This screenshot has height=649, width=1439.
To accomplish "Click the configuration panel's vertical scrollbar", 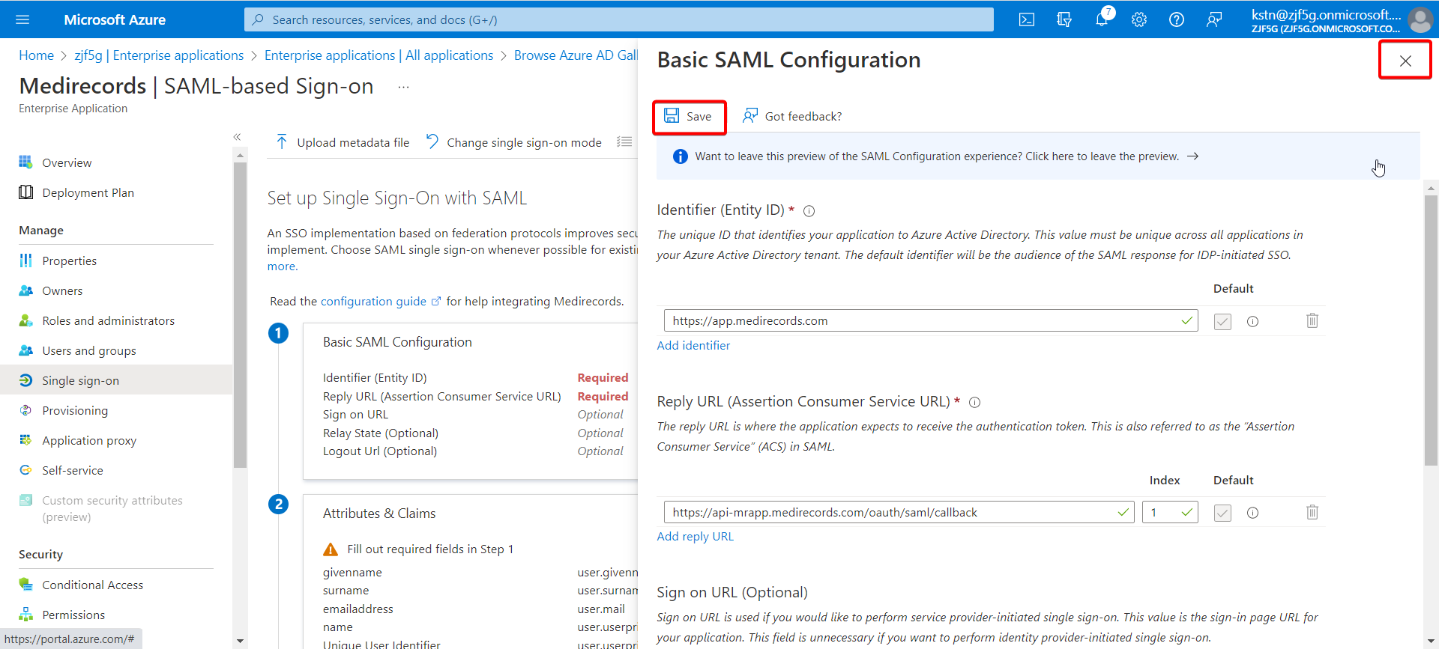I will 1432,329.
